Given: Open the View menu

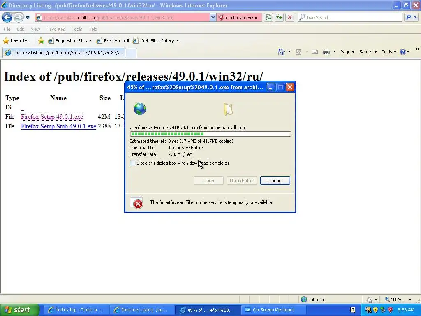Looking at the screenshot, I should coord(35,29).
